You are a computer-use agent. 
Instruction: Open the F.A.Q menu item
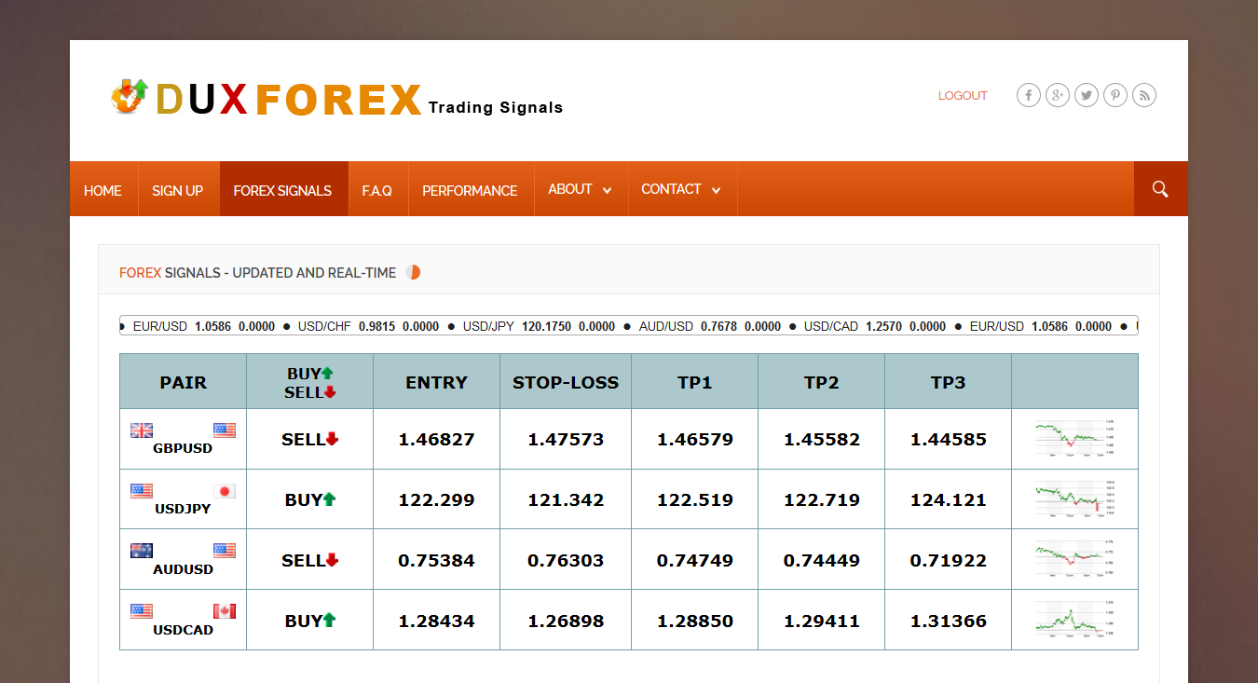pos(377,190)
